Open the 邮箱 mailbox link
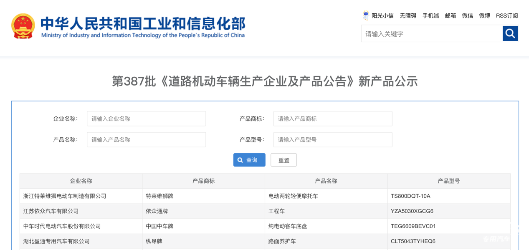This screenshot has width=529, height=250. [x=451, y=15]
